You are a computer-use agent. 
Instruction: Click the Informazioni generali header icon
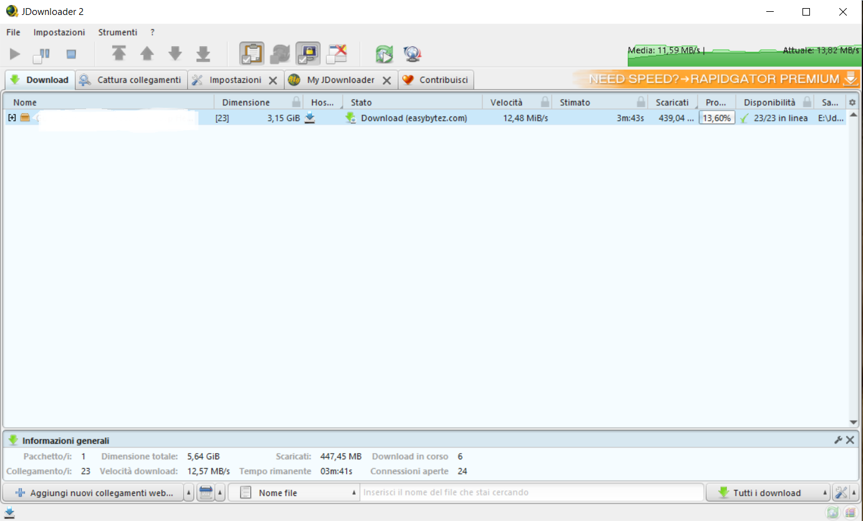click(13, 440)
